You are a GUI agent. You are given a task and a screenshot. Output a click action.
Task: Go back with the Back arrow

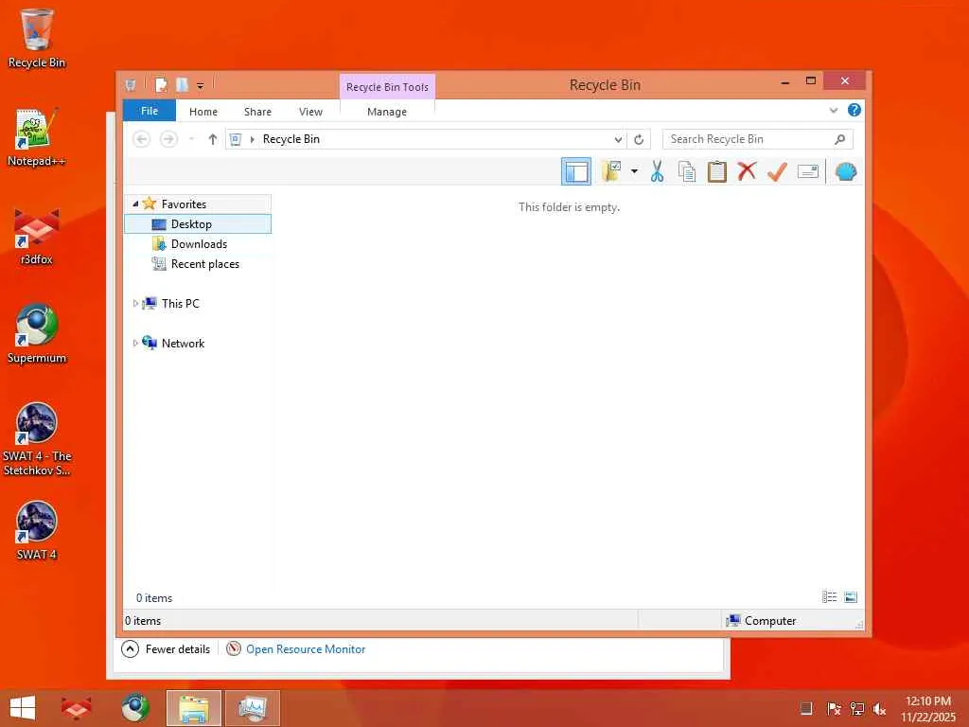tap(142, 139)
